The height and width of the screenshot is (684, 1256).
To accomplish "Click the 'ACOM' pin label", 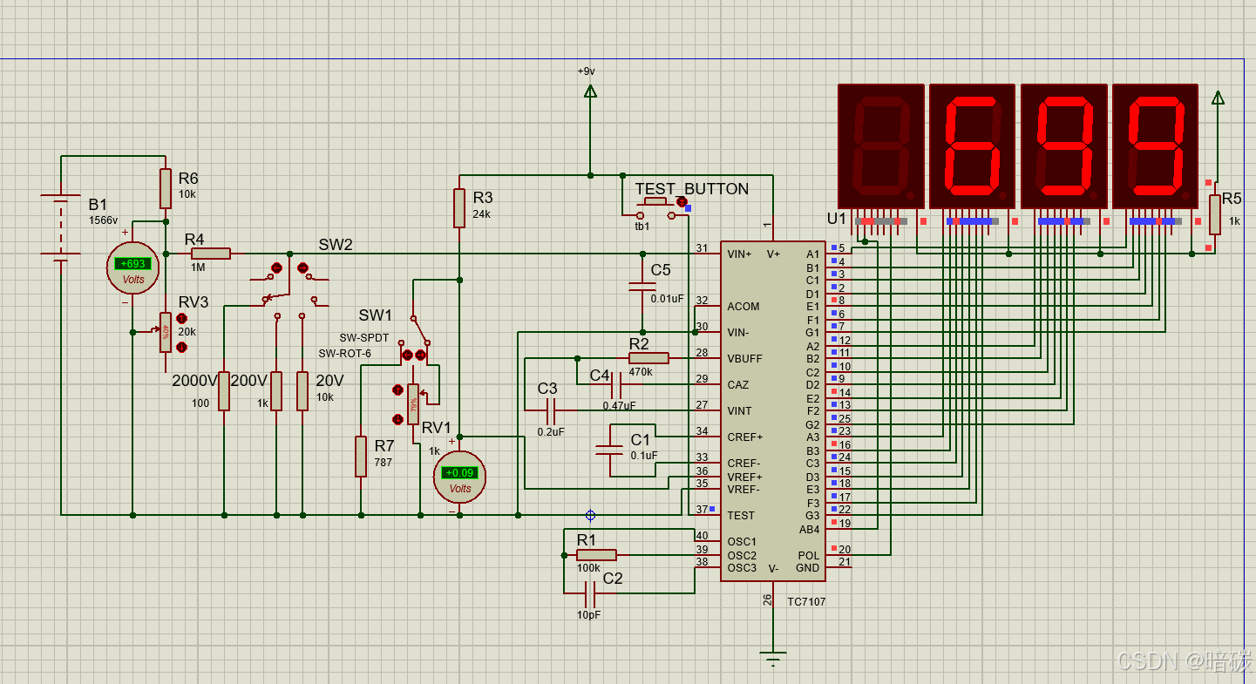I will tap(743, 307).
